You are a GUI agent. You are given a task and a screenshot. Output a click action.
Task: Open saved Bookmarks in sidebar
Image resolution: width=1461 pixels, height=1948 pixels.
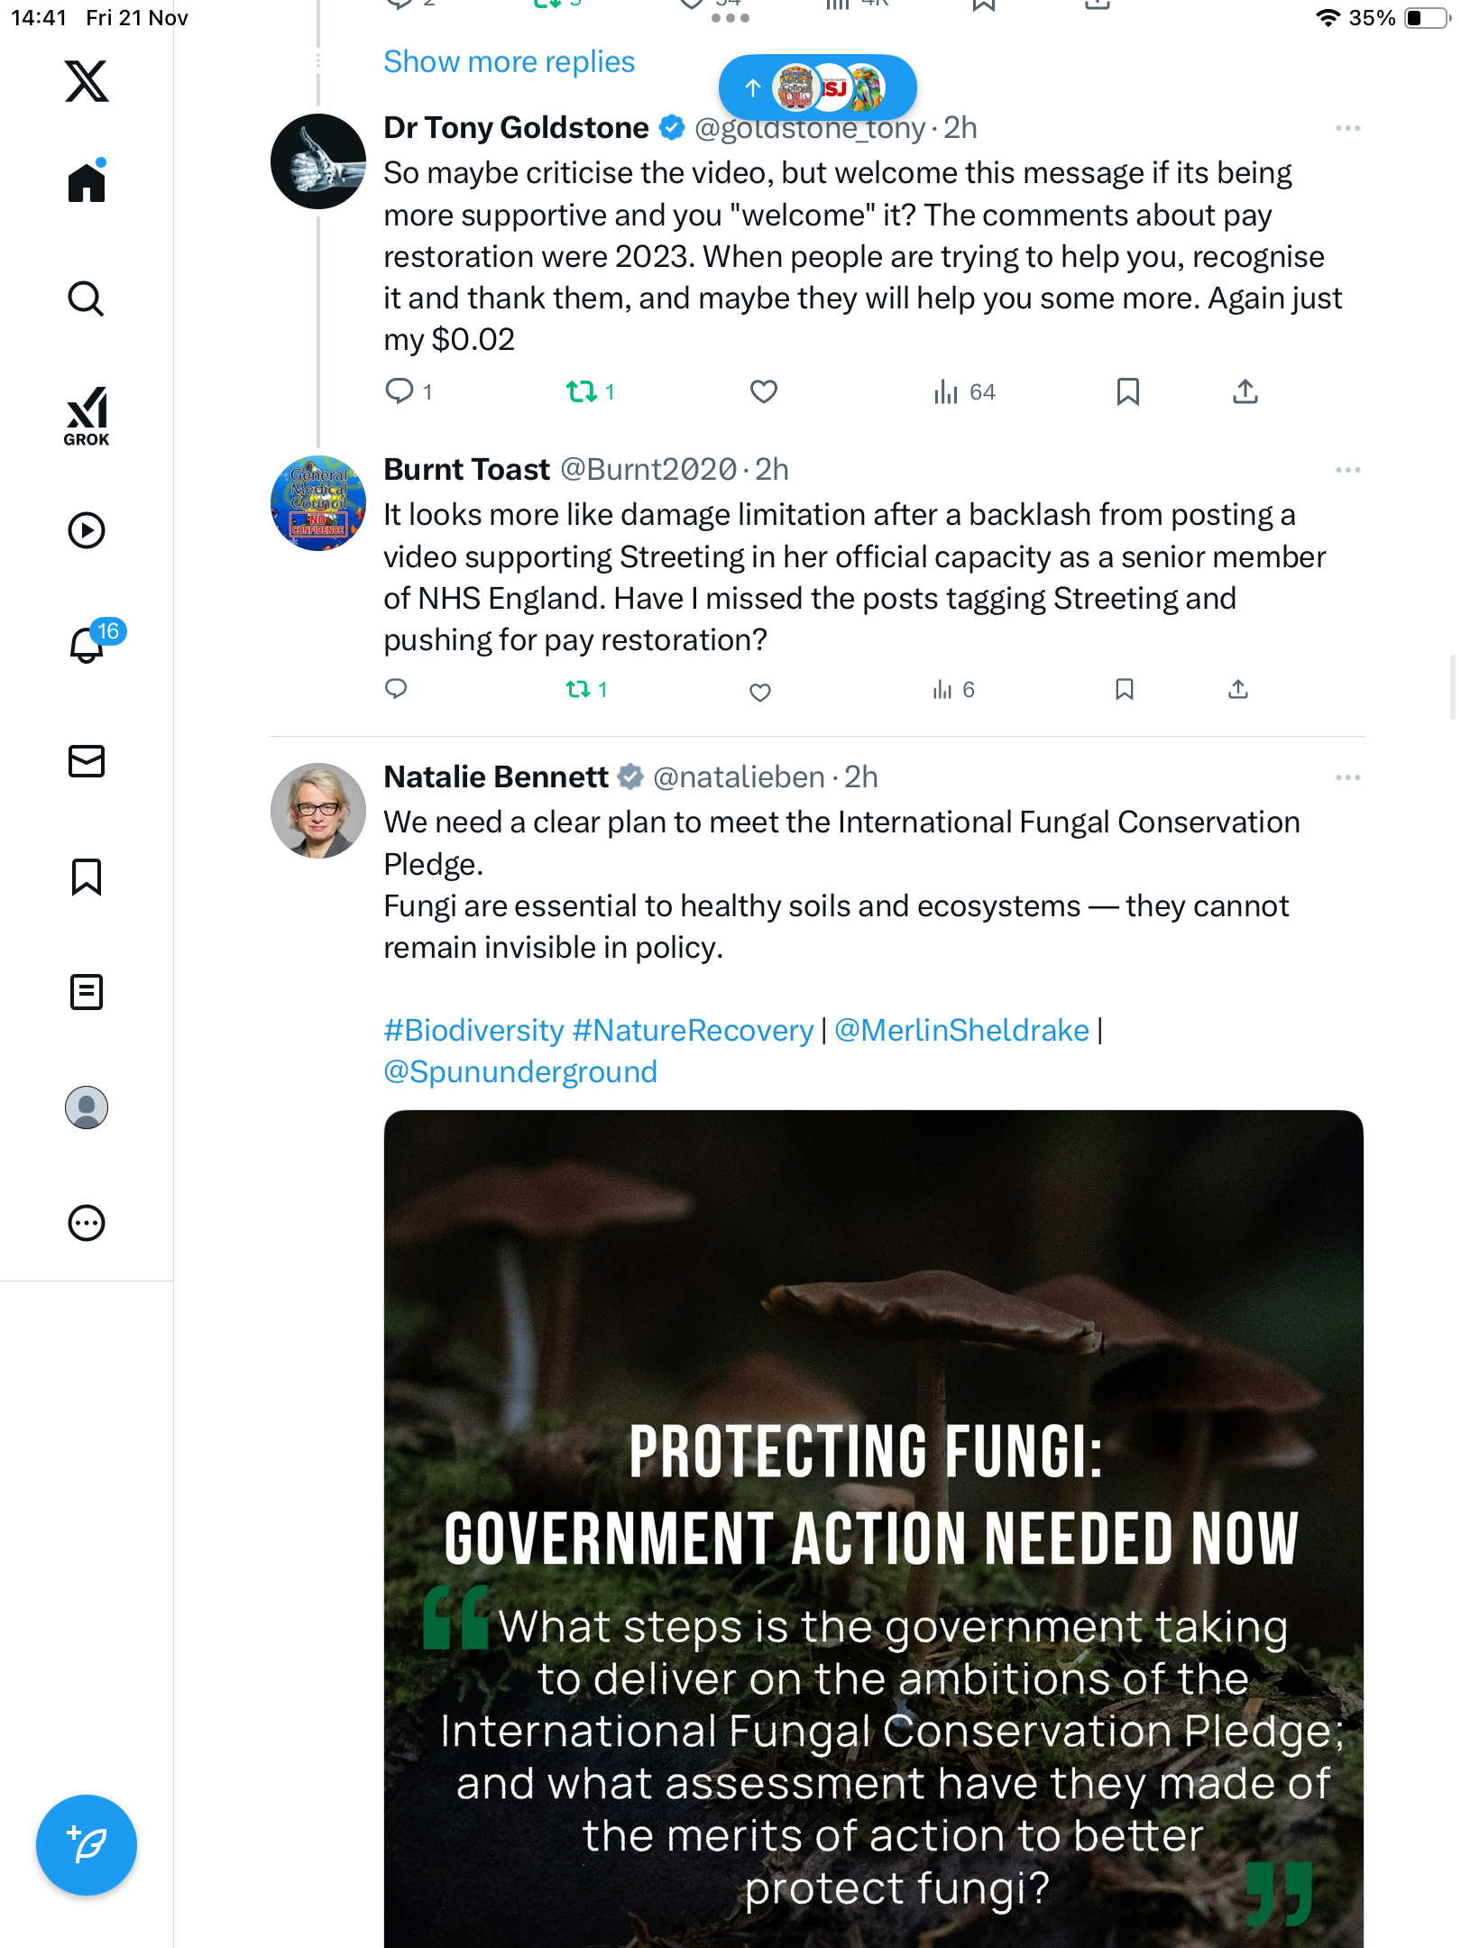[x=87, y=877]
